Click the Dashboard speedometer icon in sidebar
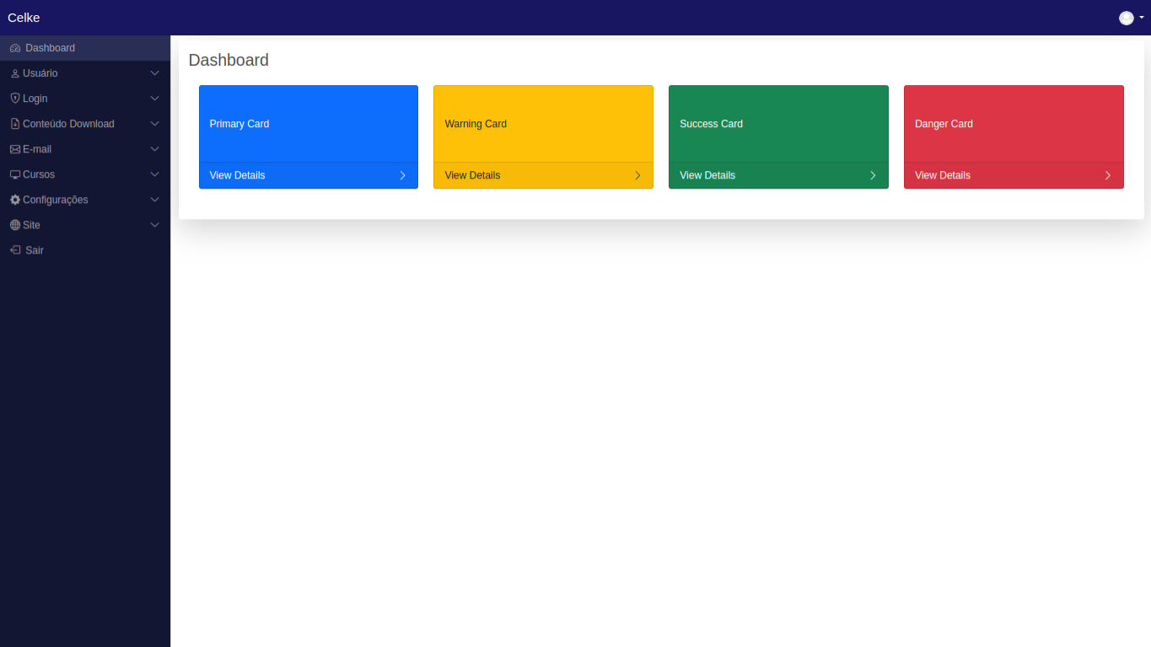Screen dimensions: 1151x647 point(15,48)
